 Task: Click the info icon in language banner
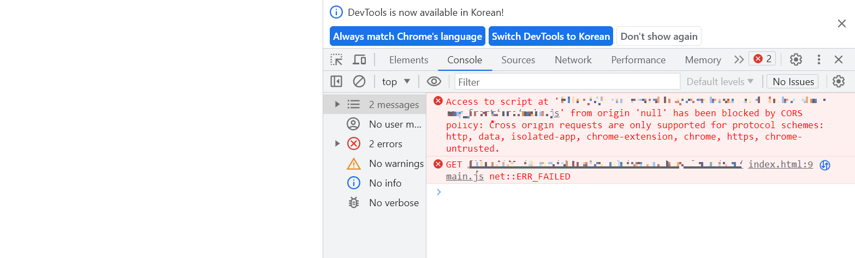coord(337,12)
